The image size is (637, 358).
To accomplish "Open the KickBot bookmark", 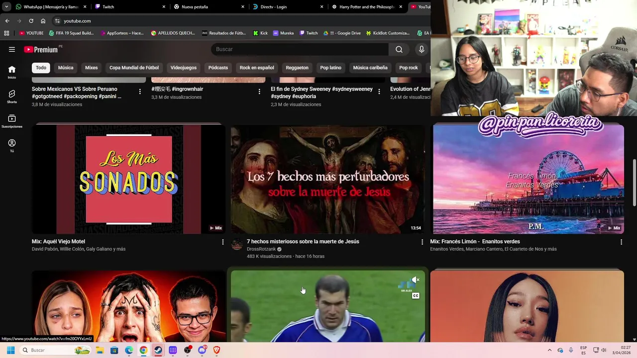I will coord(388,33).
